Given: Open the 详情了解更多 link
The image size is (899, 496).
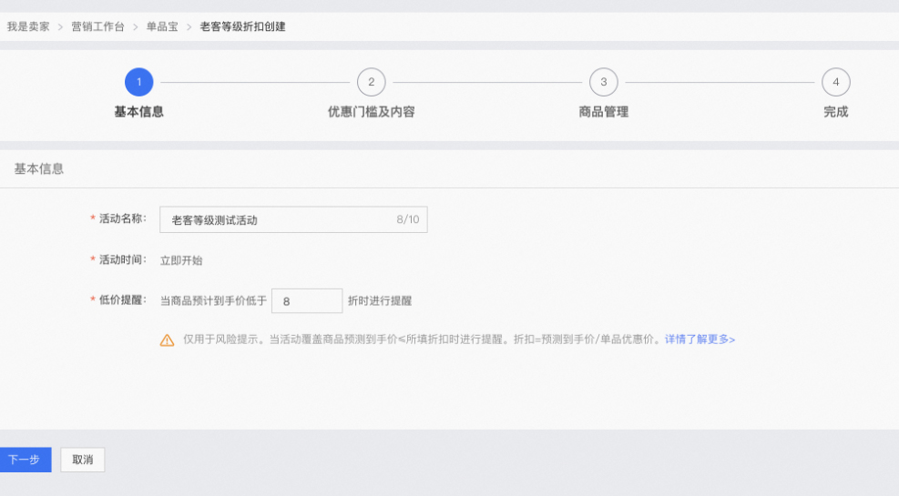Looking at the screenshot, I should 700,339.
